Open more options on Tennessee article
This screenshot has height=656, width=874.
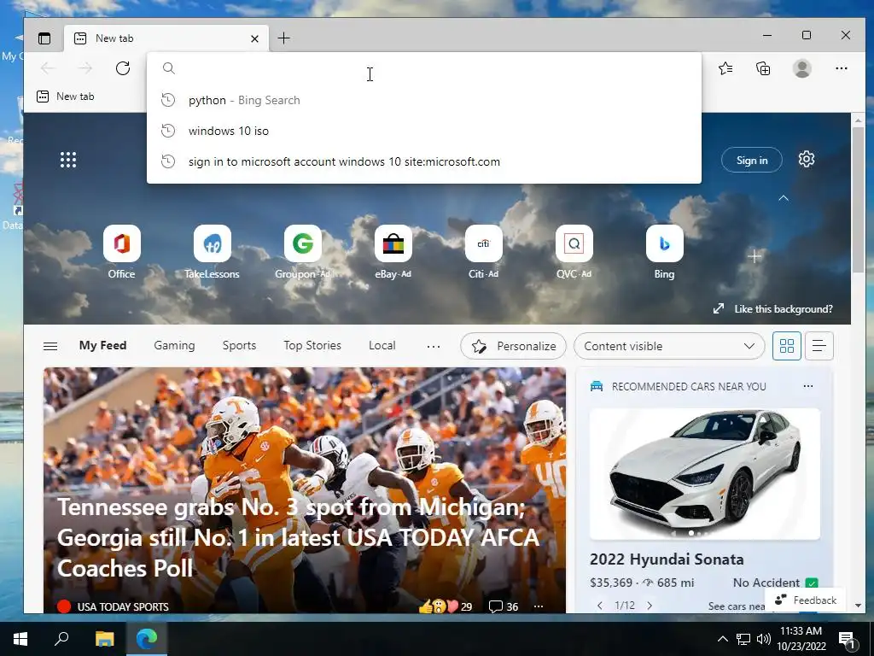point(538,606)
